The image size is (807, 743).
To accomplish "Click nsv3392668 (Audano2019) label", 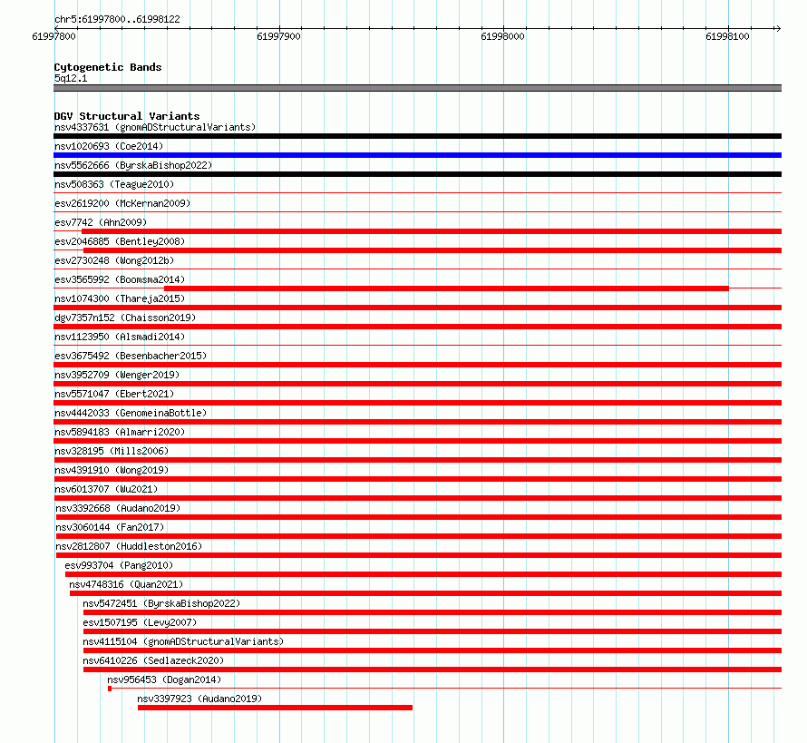I will point(118,508).
